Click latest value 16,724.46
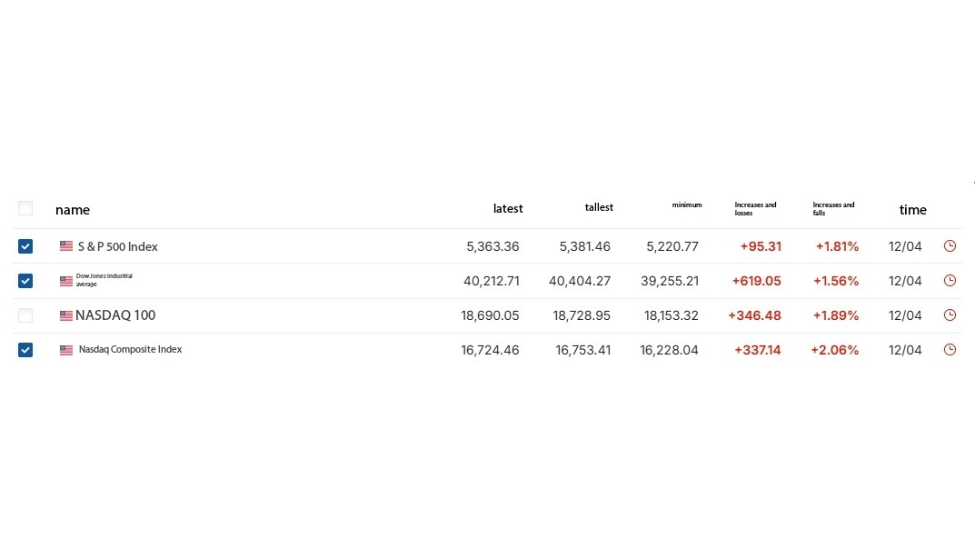Image resolution: width=975 pixels, height=549 pixels. [x=490, y=351]
